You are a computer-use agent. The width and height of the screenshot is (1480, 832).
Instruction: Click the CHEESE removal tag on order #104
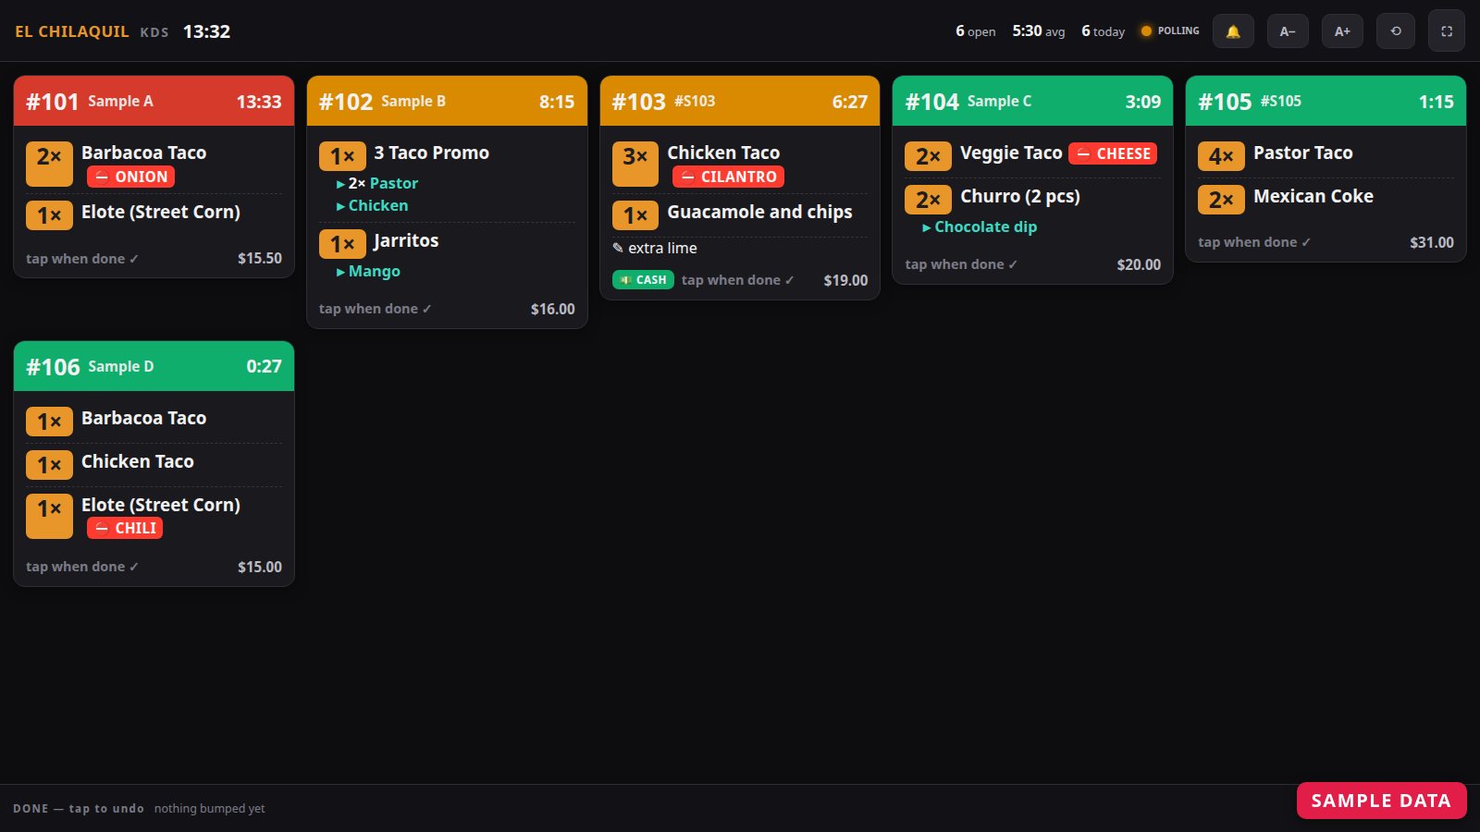click(x=1113, y=153)
